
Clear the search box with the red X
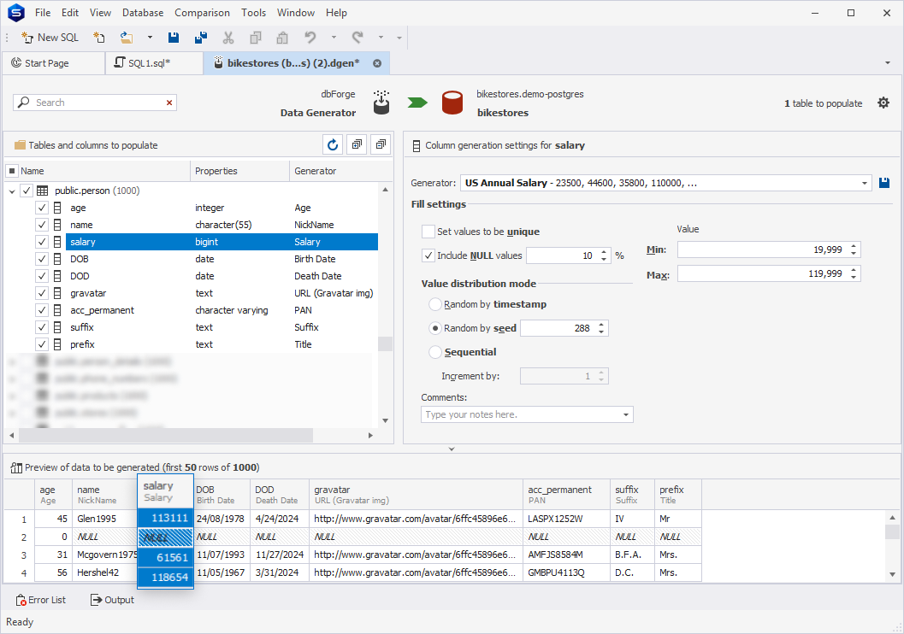pyautogui.click(x=169, y=103)
